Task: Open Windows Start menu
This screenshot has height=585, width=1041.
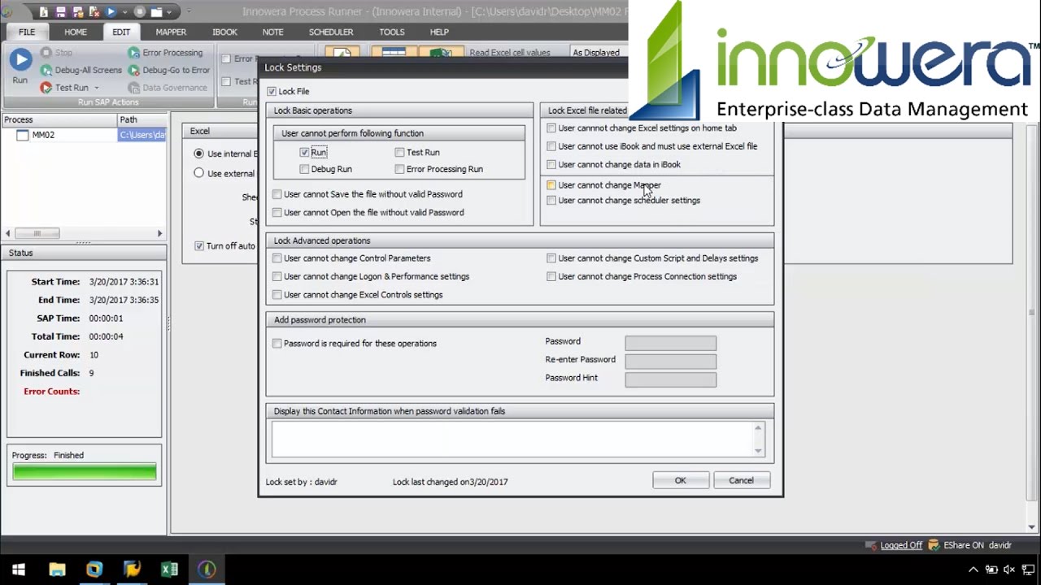Action: (18, 570)
